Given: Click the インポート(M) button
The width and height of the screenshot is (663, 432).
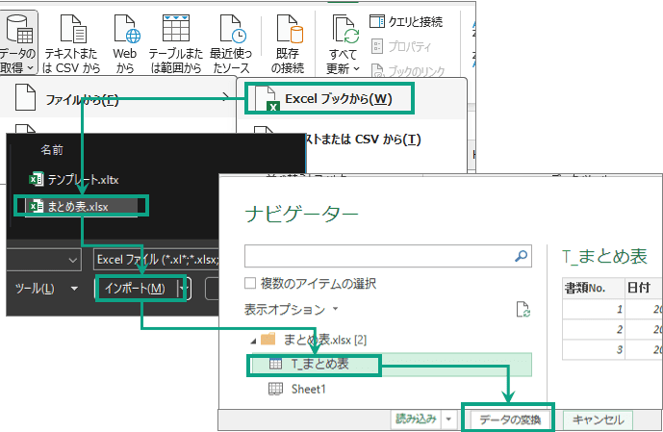Looking at the screenshot, I should pos(135,289).
